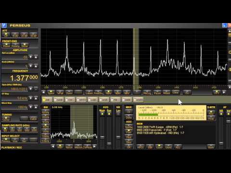Click the Zoom display button

69,92
